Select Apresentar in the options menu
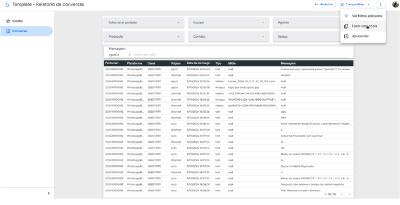Image resolution: width=400 pixels, height=205 pixels. (x=363, y=36)
